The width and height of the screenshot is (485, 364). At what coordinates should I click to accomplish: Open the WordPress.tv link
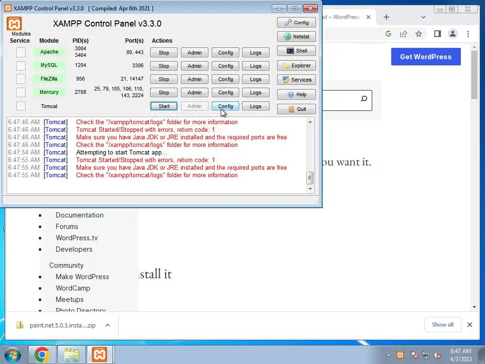click(77, 238)
